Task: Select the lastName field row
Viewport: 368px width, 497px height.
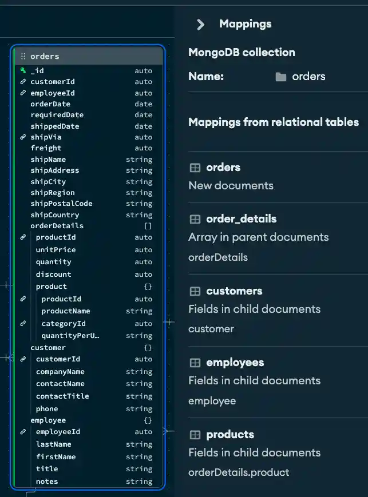Action: coord(89,444)
